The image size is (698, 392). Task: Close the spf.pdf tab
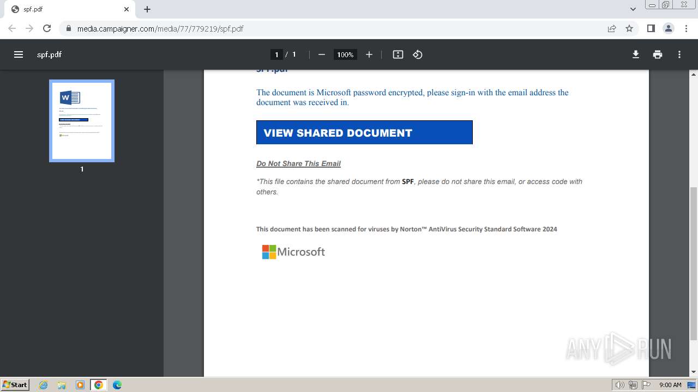[127, 9]
